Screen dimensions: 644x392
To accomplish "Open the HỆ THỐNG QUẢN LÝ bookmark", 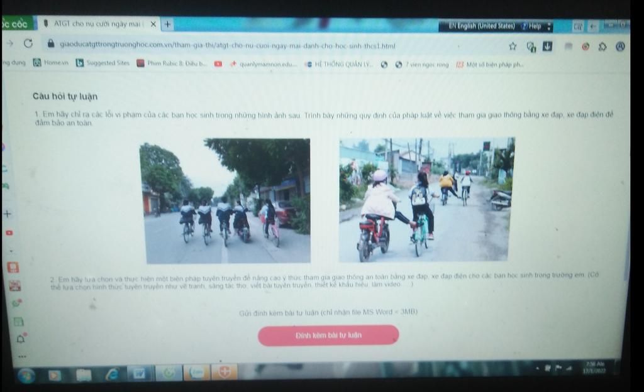I will click(338, 64).
